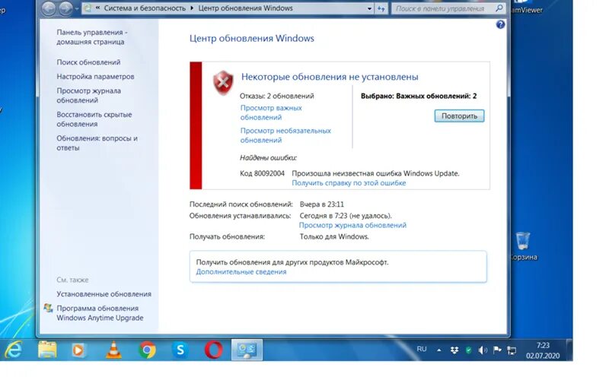Launch Opera browser from taskbar
The width and height of the screenshot is (609, 380).
pos(214,350)
